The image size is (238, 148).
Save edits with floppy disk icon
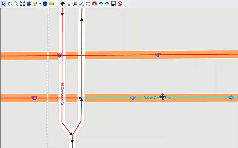coord(114,4)
